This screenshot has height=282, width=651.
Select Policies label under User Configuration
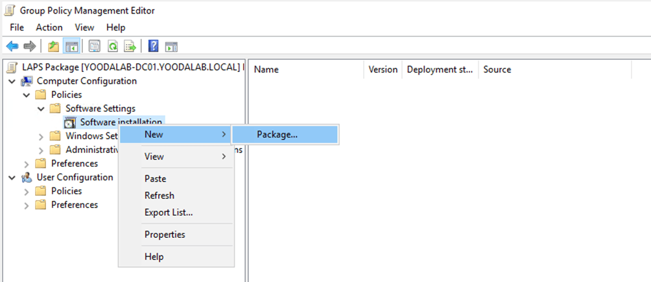tap(66, 191)
